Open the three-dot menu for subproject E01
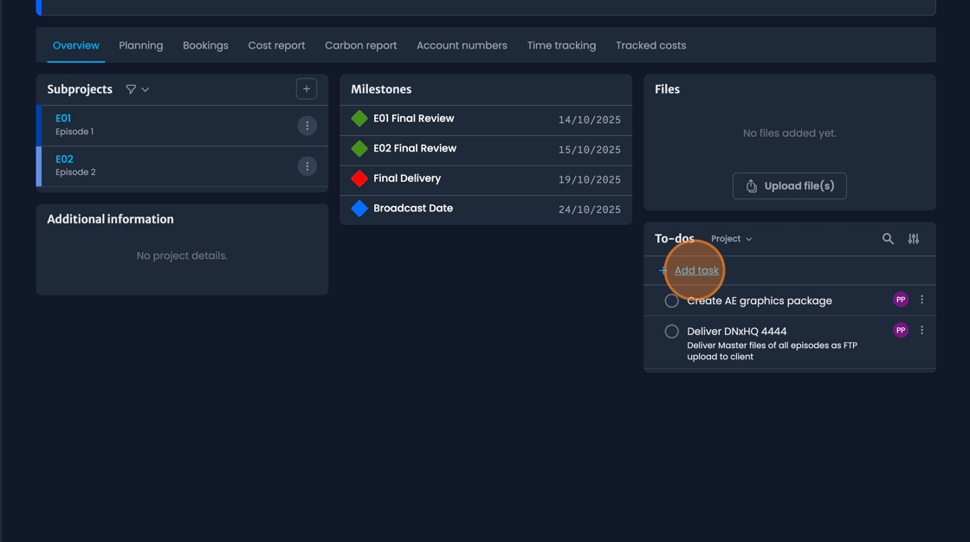This screenshot has width=970, height=542. [x=307, y=125]
